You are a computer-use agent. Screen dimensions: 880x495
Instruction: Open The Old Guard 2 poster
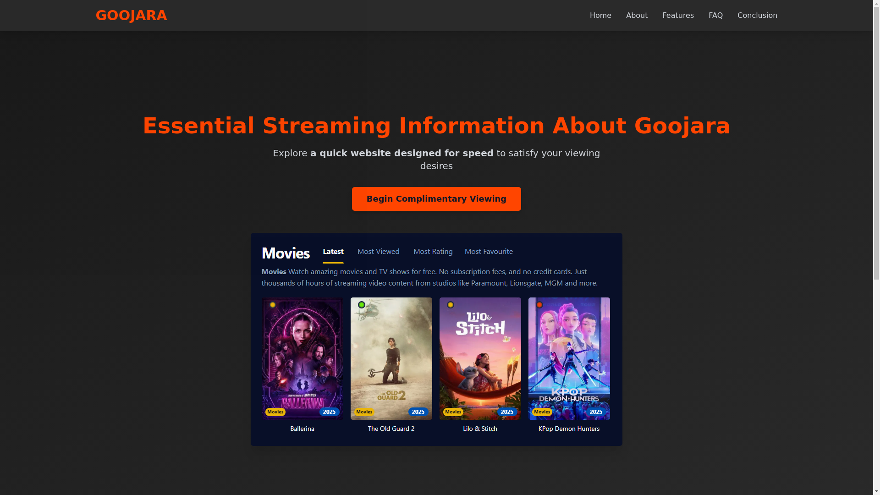point(391,358)
